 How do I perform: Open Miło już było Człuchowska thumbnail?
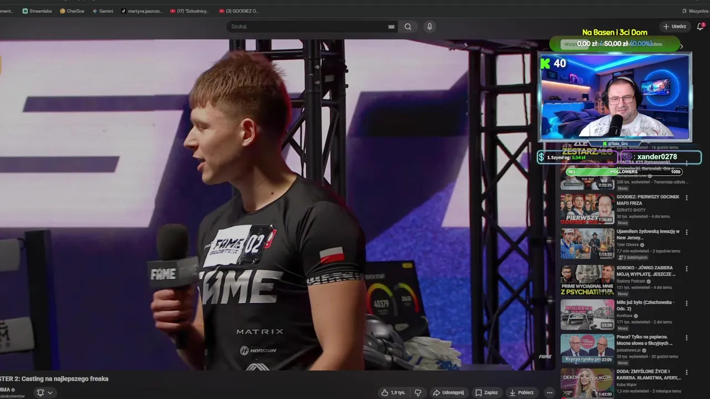pyautogui.click(x=587, y=314)
